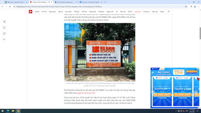The height and width of the screenshot is (113, 201).
Task: Open the Xã hội section
Action: click(x=37, y=12)
